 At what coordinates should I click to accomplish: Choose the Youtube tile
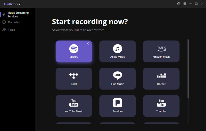[161, 106]
